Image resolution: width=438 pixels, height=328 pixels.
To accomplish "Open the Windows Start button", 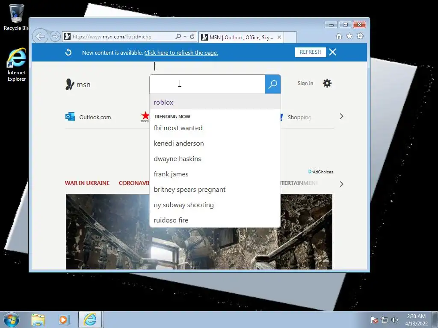I will 11,319.
